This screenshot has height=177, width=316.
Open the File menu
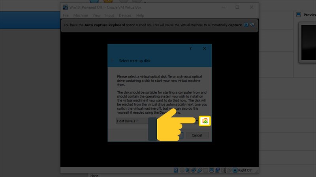click(66, 15)
